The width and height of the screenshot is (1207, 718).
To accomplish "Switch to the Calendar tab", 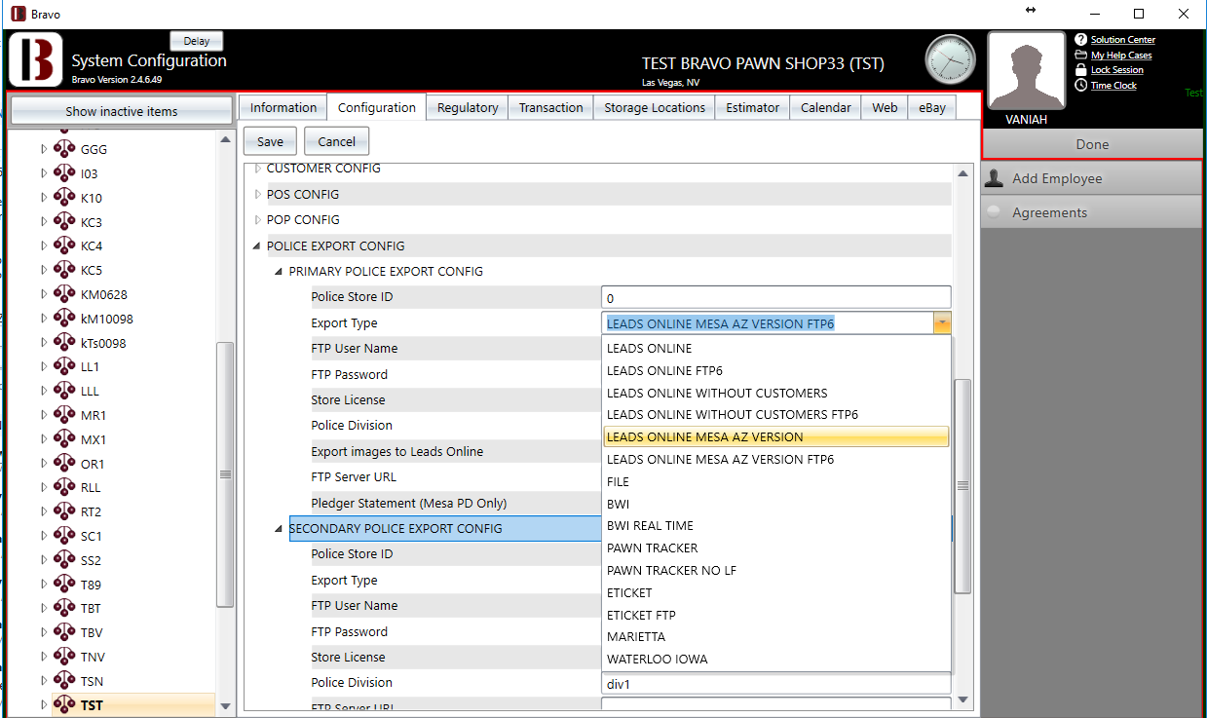I will tap(825, 108).
